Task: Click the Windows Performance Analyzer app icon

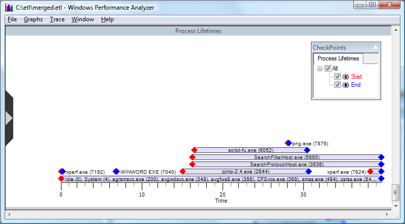Action: [x=9, y=8]
